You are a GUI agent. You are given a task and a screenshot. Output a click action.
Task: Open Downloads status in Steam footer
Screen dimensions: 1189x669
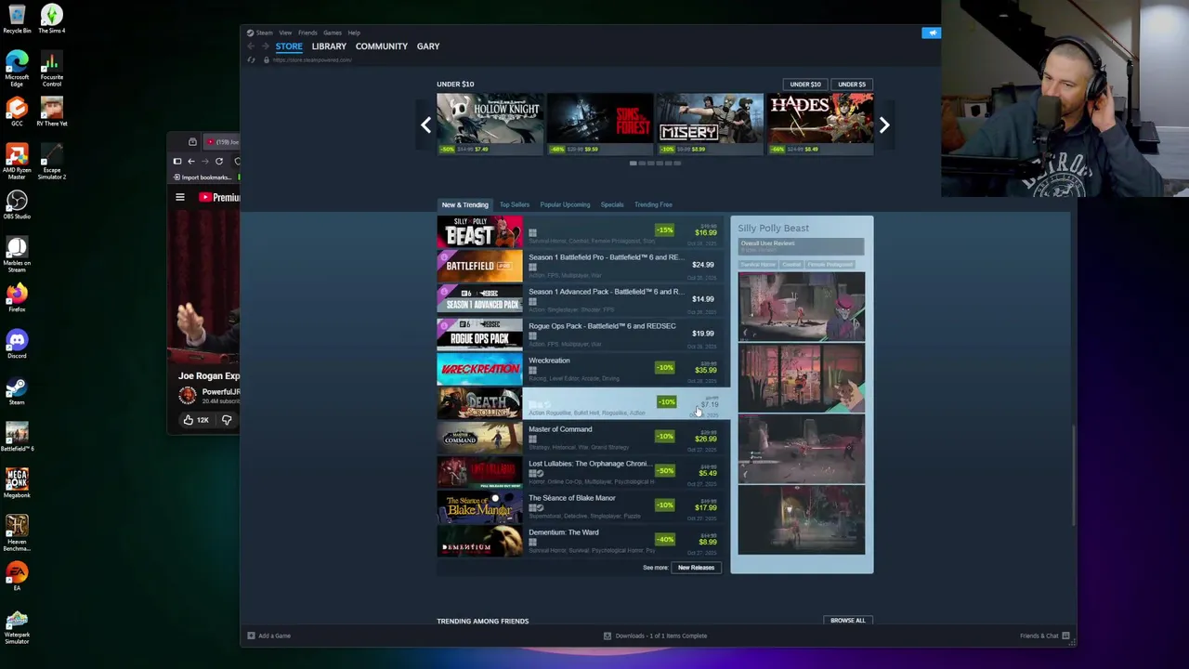(x=655, y=636)
